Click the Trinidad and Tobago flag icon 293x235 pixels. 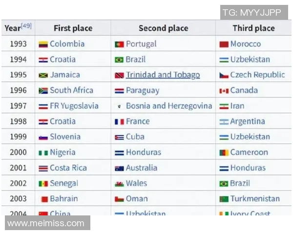pos(119,75)
